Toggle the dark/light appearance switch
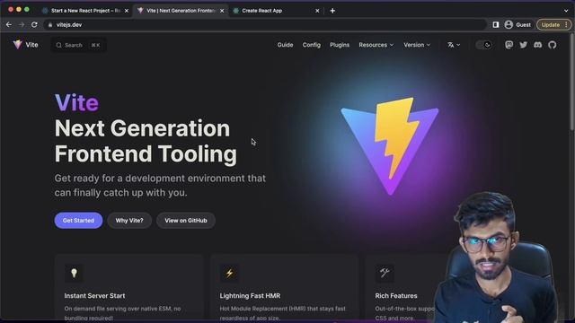This screenshot has width=575, height=323. (483, 45)
